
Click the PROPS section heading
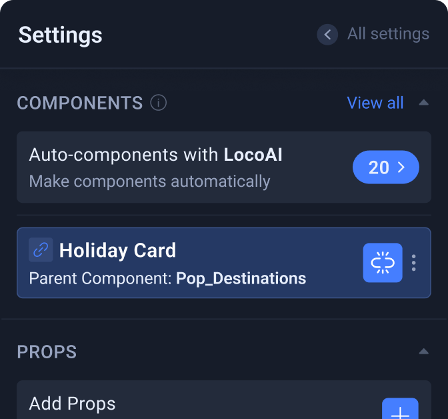click(47, 352)
